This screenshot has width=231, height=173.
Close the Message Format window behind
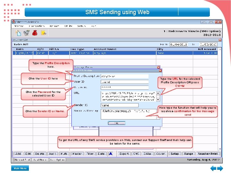click(158, 67)
